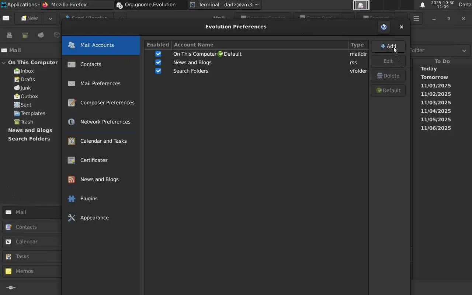Click the Outbox folder icon
Viewport: 472px width, 295px height.
coord(17,96)
